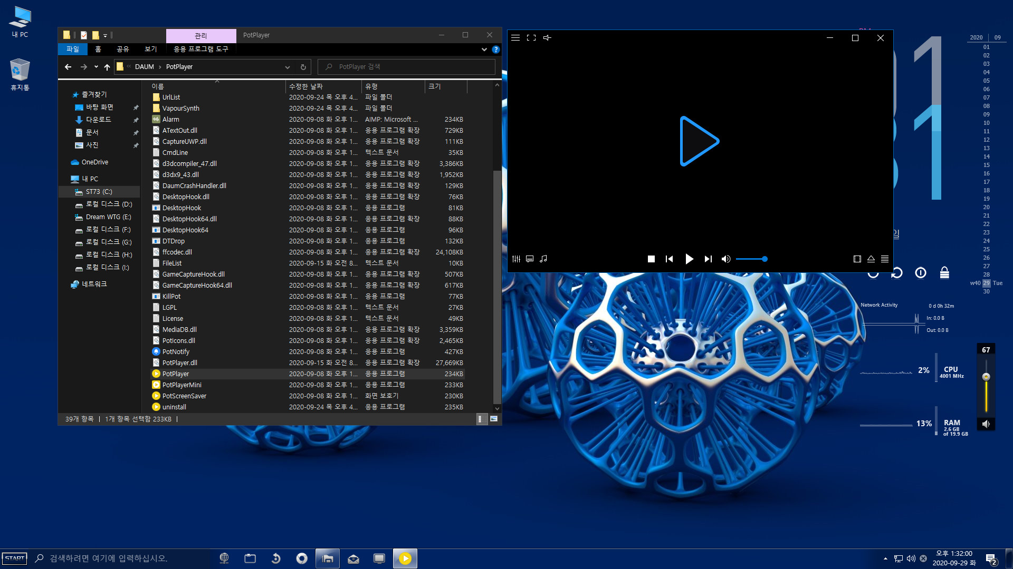The image size is (1013, 569).
Task: Switch to details view icon in status bar
Action: click(481, 419)
